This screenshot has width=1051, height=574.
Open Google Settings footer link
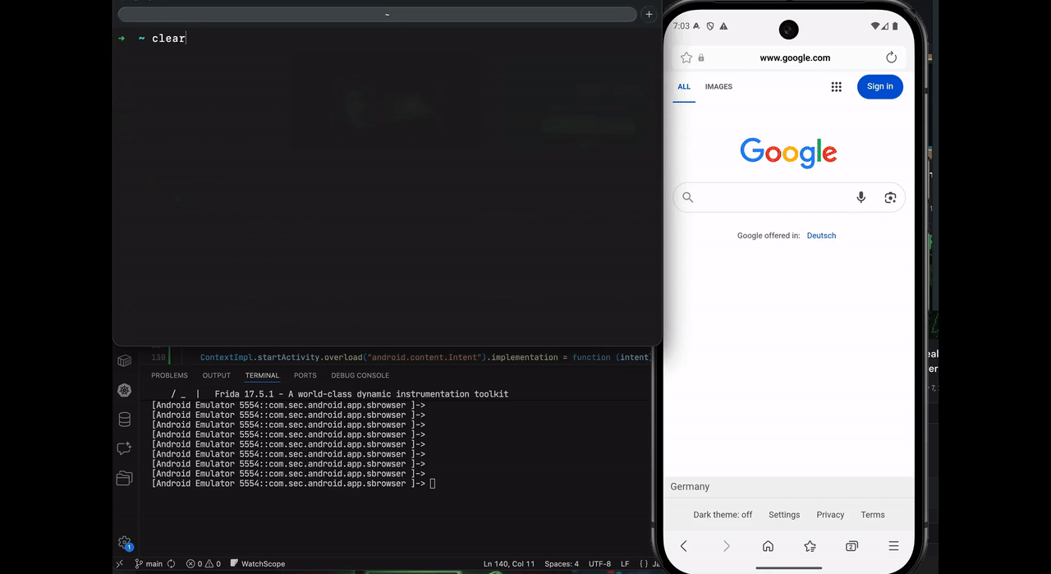coord(784,515)
